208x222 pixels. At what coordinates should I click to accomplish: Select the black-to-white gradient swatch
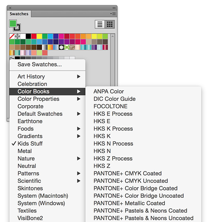point(45,47)
